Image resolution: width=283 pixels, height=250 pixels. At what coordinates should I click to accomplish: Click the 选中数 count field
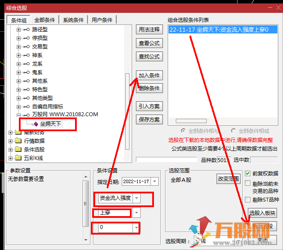264,160
